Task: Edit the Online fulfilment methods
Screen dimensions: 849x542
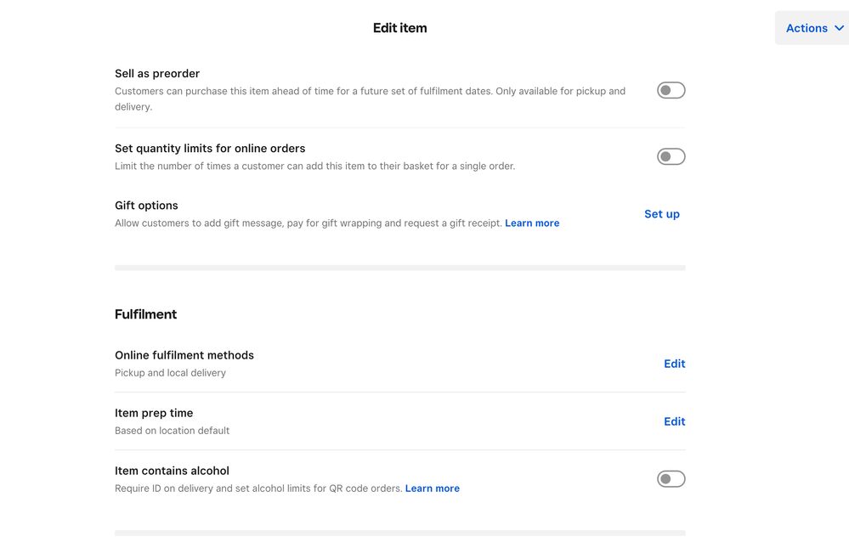Action: (674, 364)
